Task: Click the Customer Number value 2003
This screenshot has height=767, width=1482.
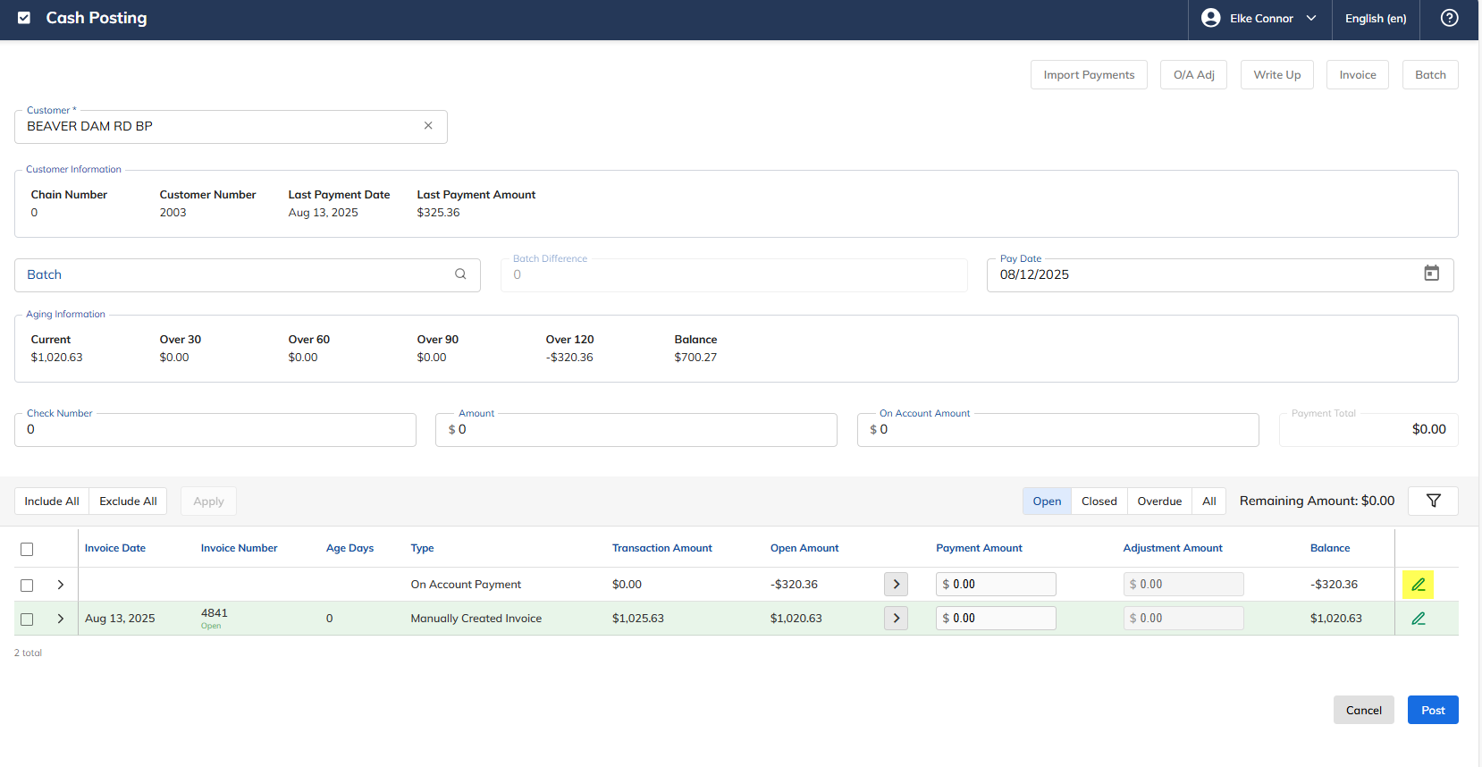Action: pos(173,213)
